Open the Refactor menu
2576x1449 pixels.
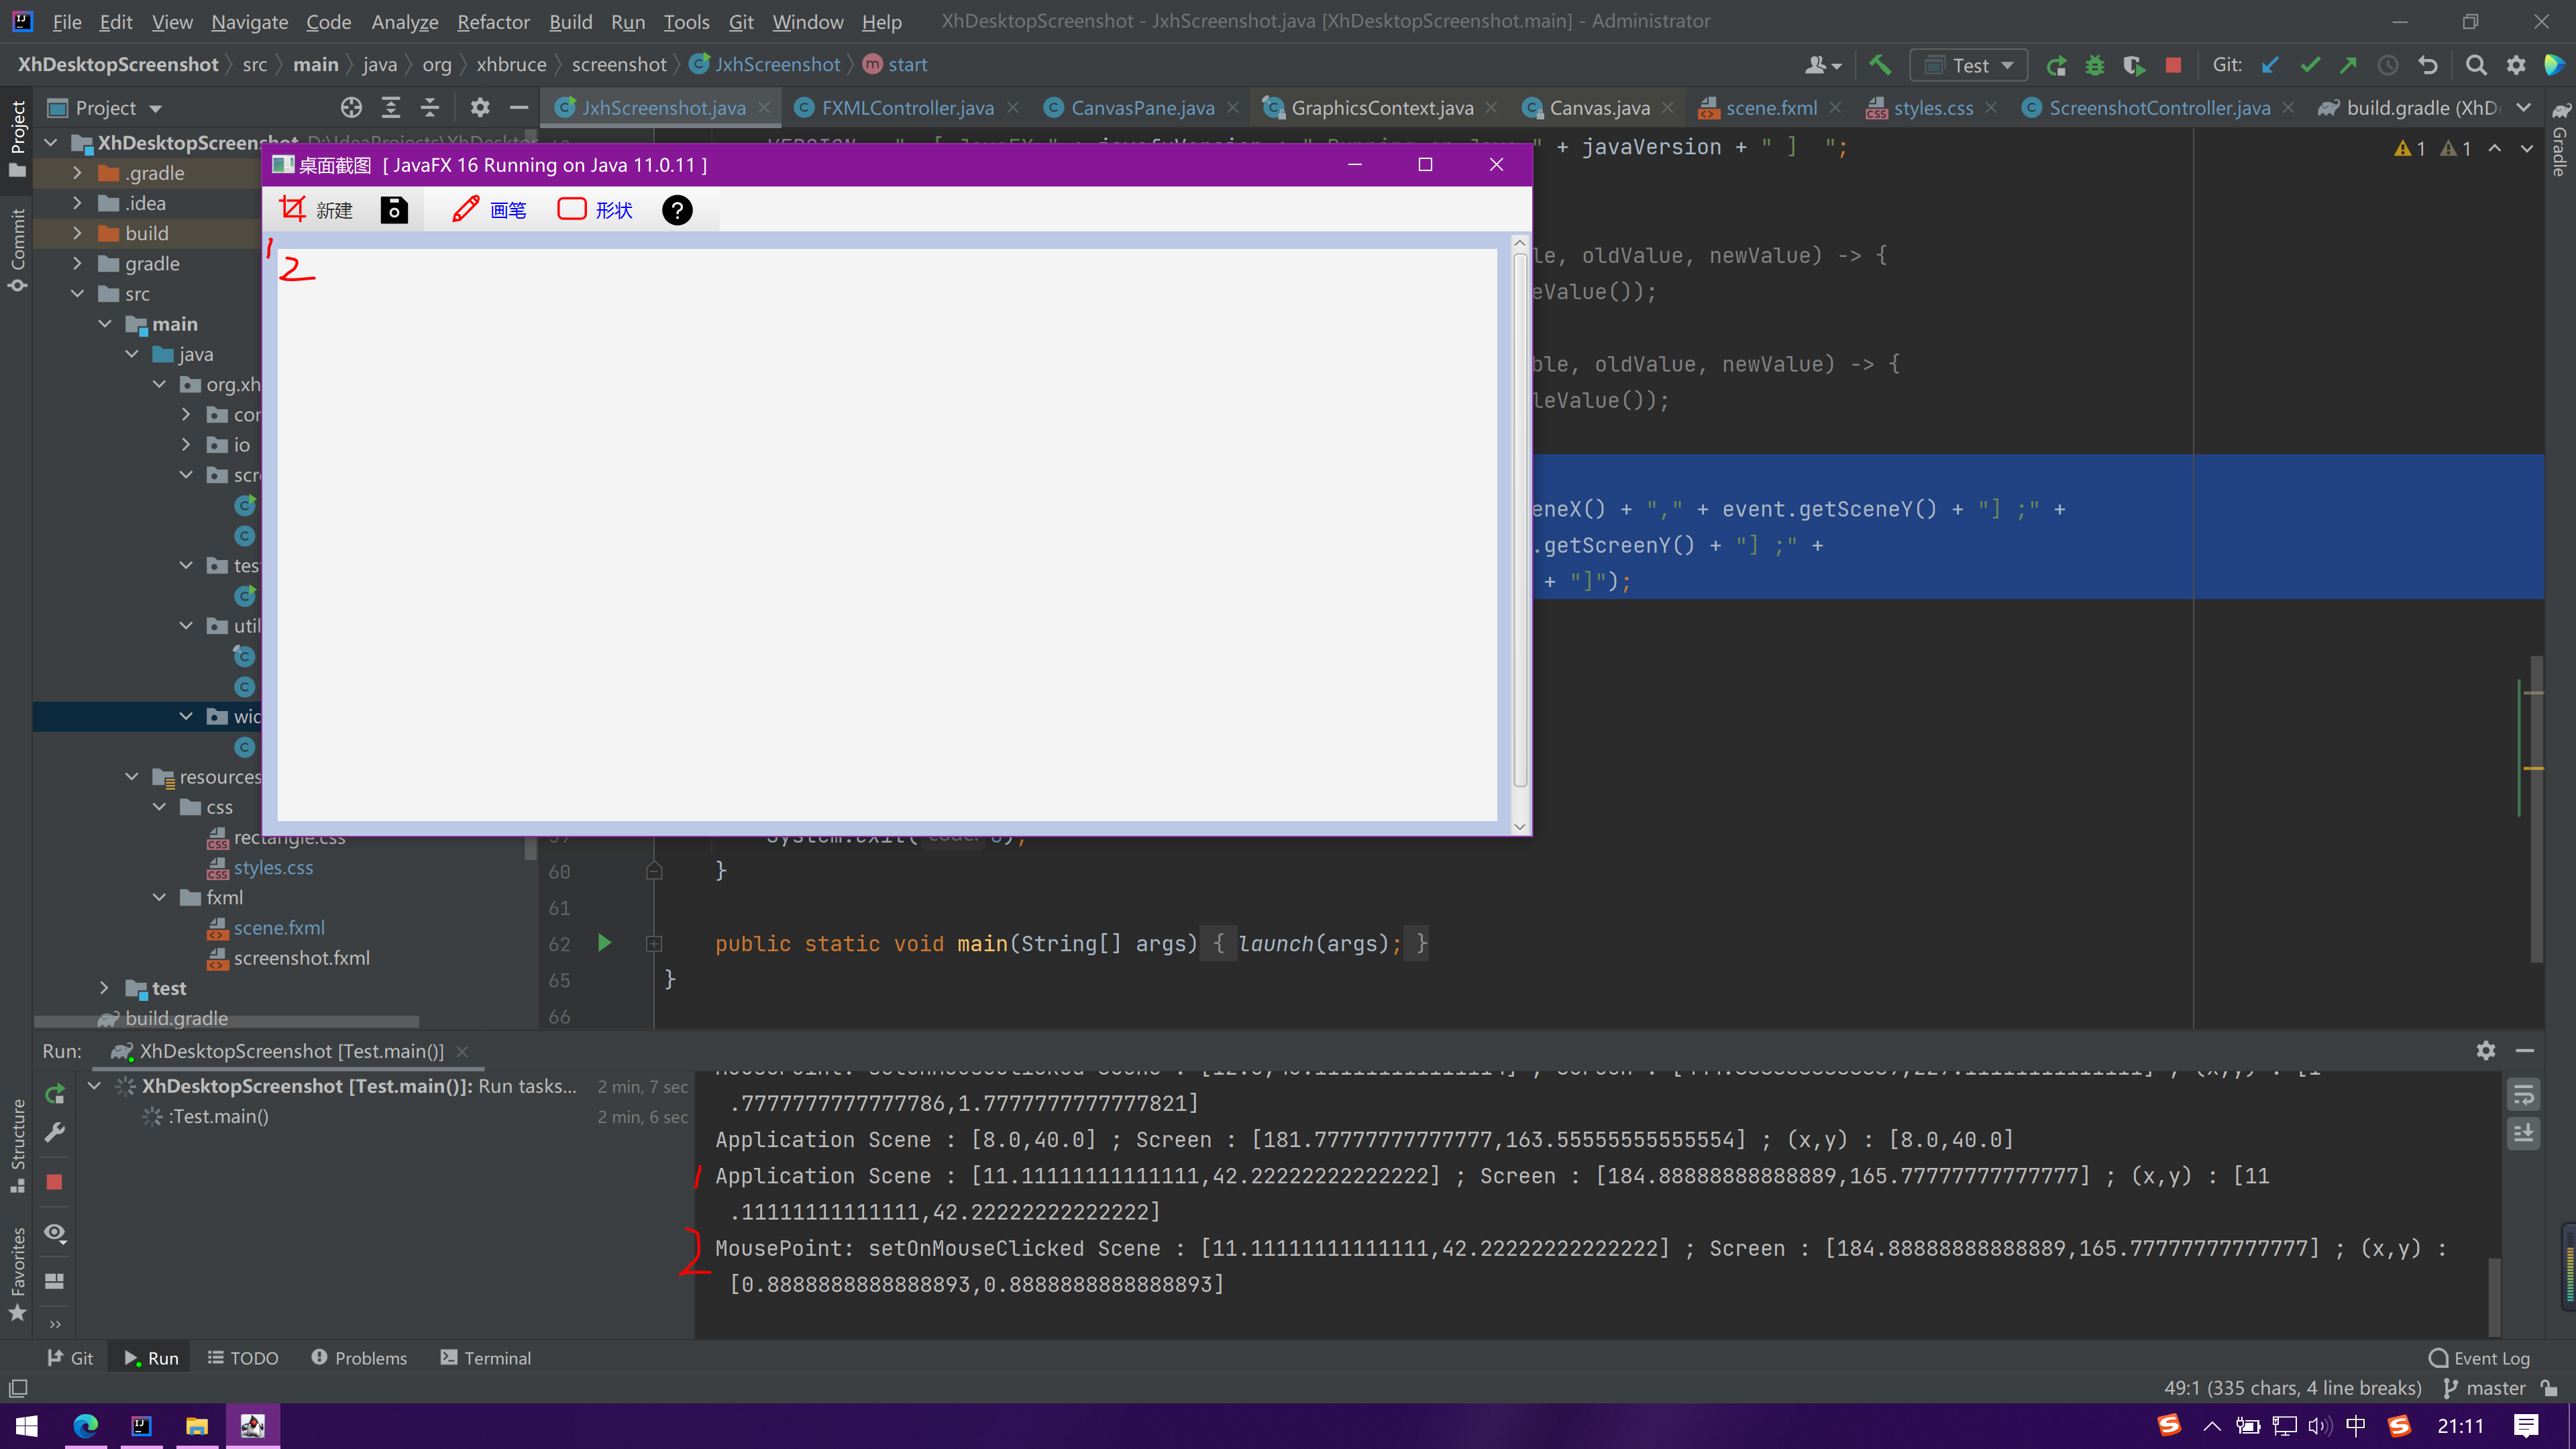pos(493,22)
